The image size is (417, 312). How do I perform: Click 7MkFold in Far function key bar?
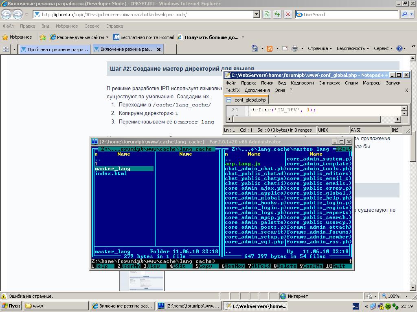pos(259,266)
